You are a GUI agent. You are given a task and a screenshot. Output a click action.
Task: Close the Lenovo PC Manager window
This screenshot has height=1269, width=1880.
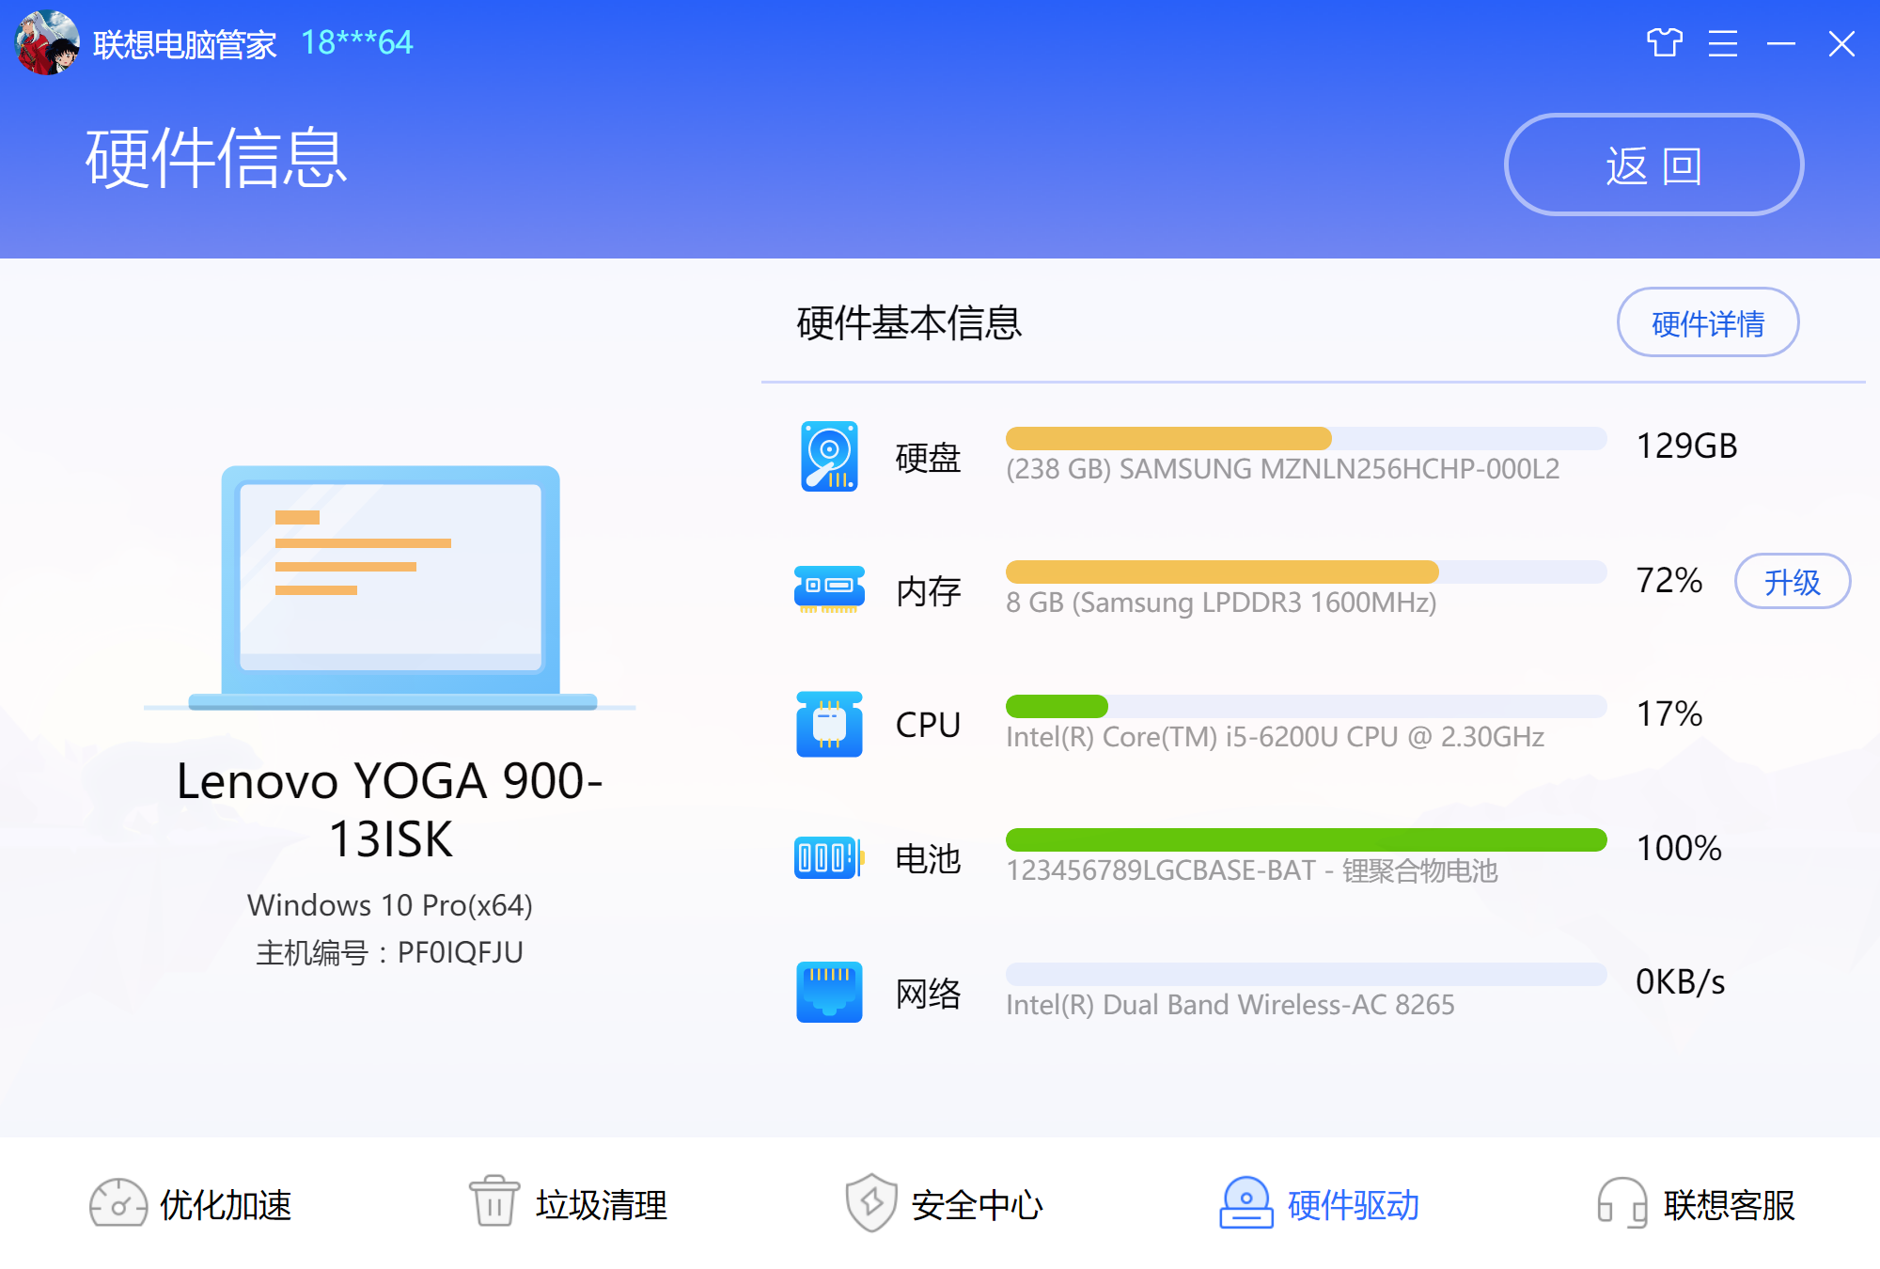[1841, 43]
